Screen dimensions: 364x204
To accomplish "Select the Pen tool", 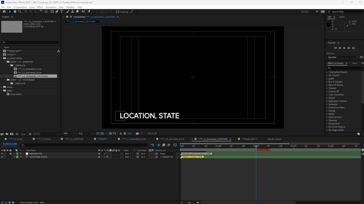I will 57,11.
